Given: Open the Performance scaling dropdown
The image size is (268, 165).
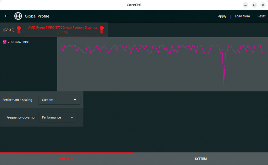Looking at the screenshot, I should pyautogui.click(x=59, y=100).
